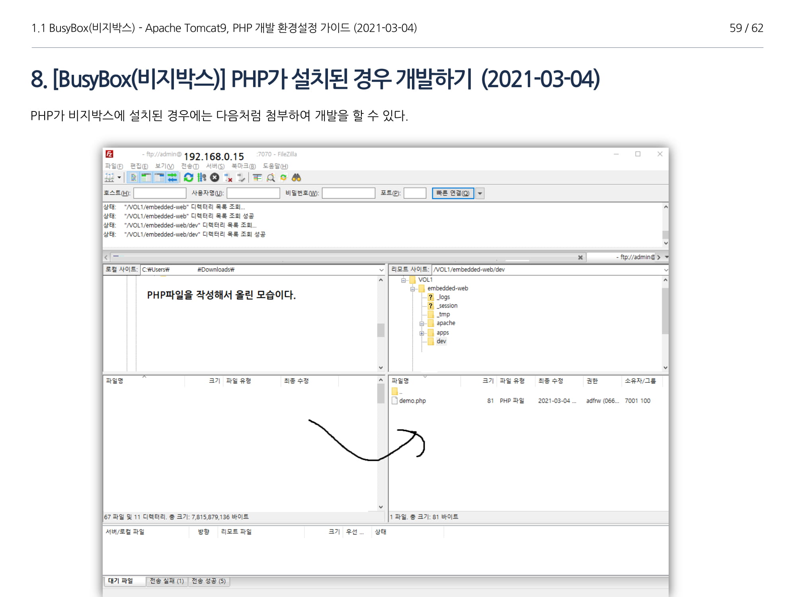This screenshot has width=796, height=597.
Task: Toggle transfer queue display button
Action: tap(172, 178)
